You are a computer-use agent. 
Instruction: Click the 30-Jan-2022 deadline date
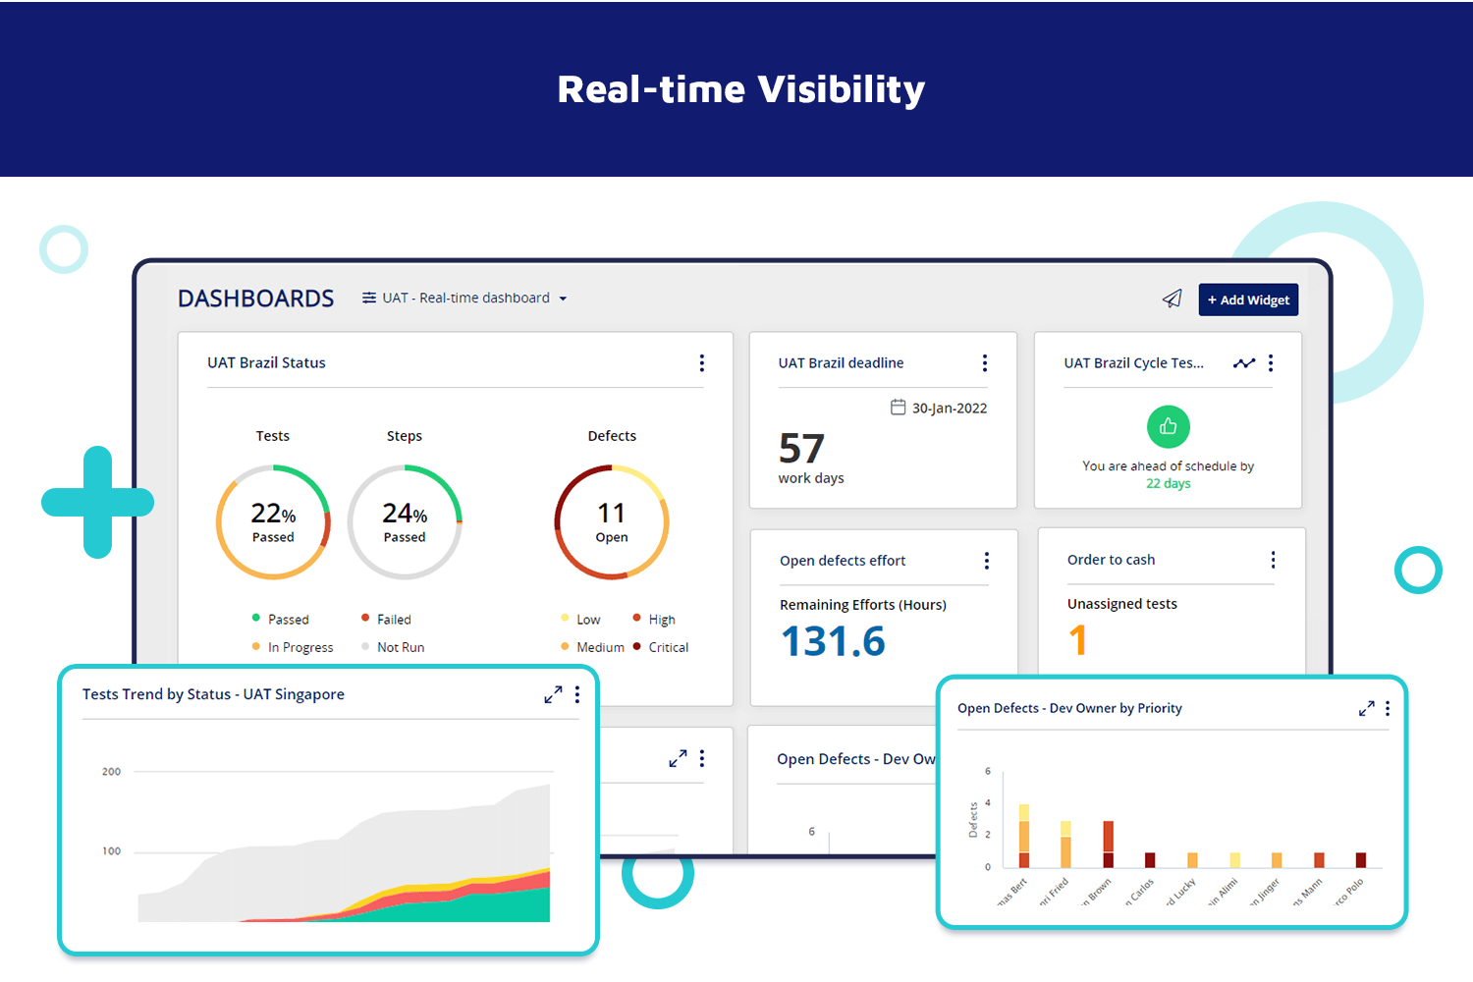950,409
